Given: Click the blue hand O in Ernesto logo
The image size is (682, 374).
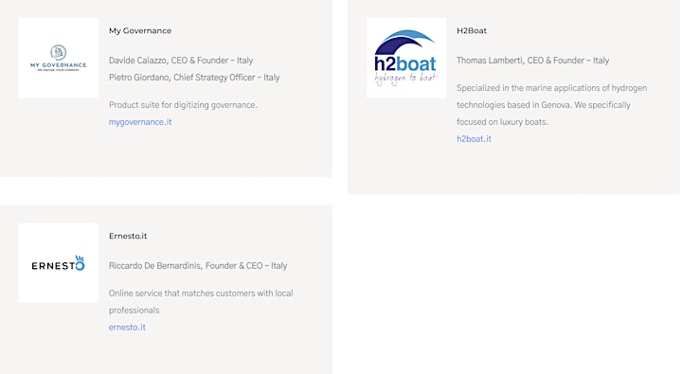Looking at the screenshot, I should click(x=80, y=262).
